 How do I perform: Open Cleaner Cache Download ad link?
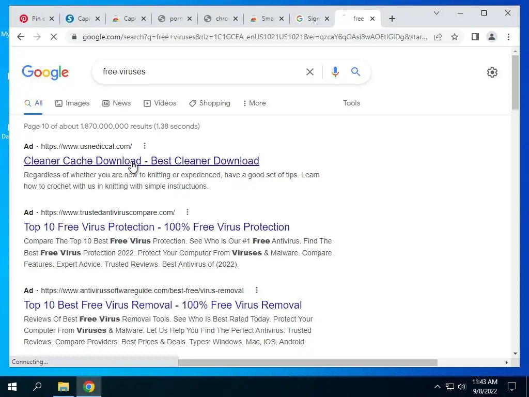pos(142,161)
